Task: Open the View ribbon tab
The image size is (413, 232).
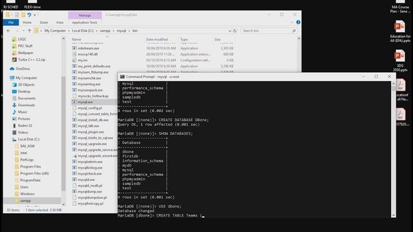Action: point(60,23)
